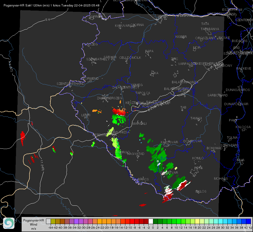Select the purple swatch between -34 and -32
253x232 pixels.
click(x=76, y=221)
